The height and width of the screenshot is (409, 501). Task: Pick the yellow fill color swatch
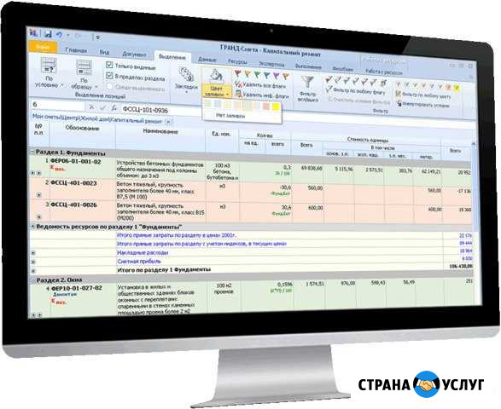click(x=276, y=107)
